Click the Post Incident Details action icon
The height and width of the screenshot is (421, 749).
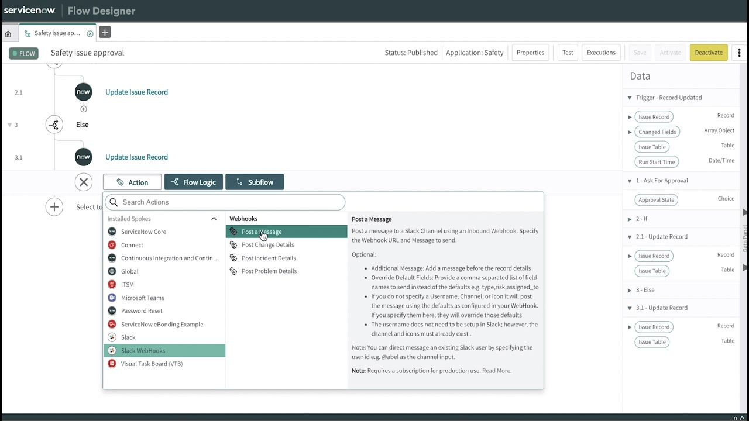click(233, 258)
